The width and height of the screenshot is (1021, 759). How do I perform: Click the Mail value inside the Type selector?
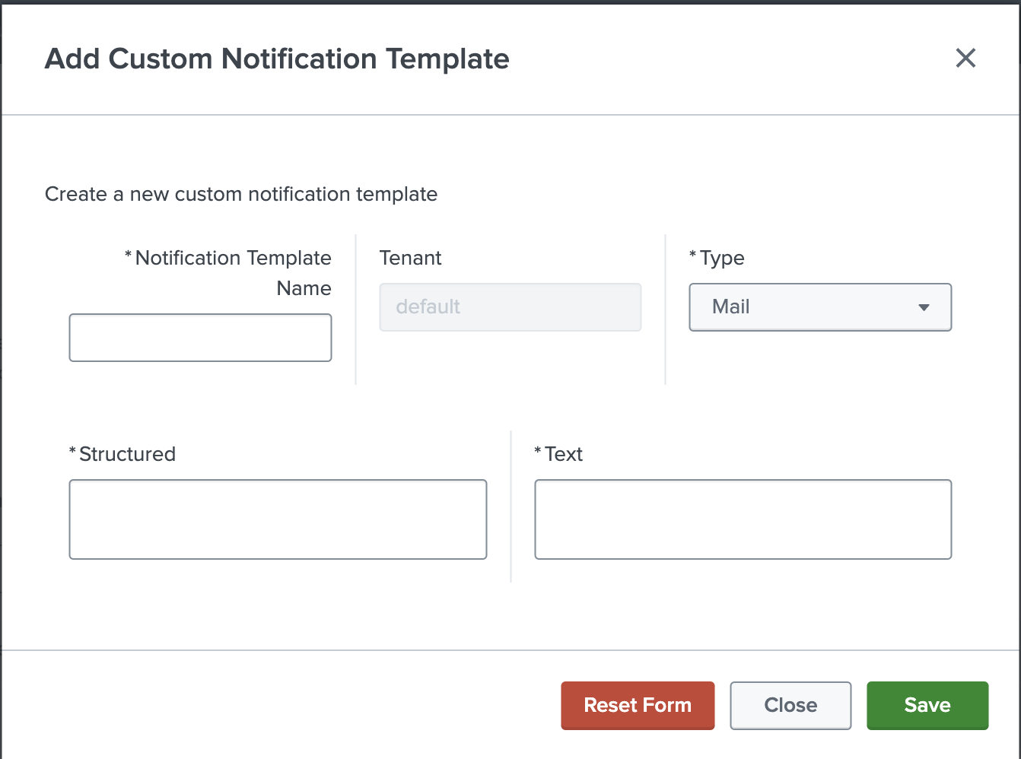point(730,307)
